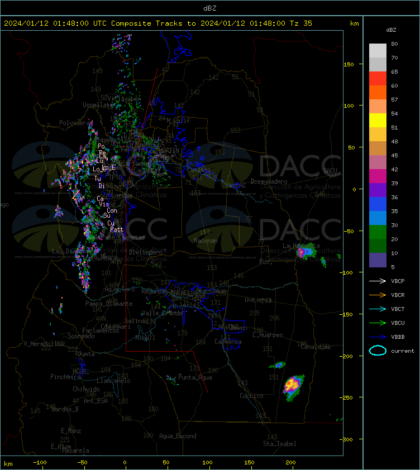Select the blue 35-36 dBZ swatch
This screenshot has height=470, width=420.
tap(378, 204)
